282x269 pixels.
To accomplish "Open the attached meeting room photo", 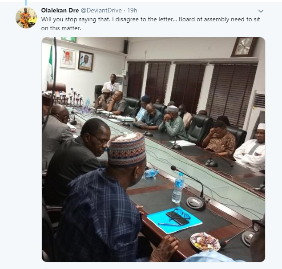I will tap(153, 150).
